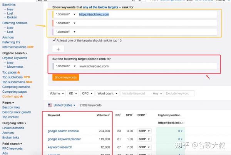Open SERP dropdown for google keyword planner
This screenshot has height=155, width=231.
pyautogui.click(x=144, y=139)
